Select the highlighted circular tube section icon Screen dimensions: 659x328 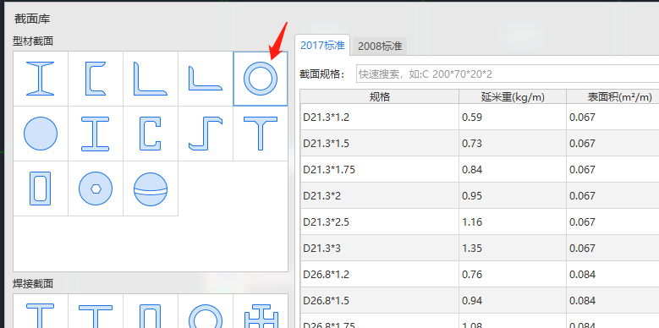coord(261,79)
